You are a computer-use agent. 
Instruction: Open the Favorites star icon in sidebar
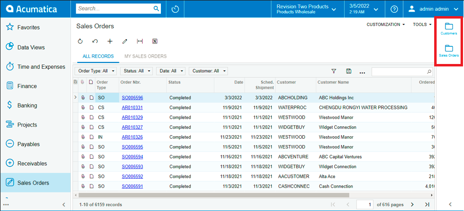(x=10, y=27)
